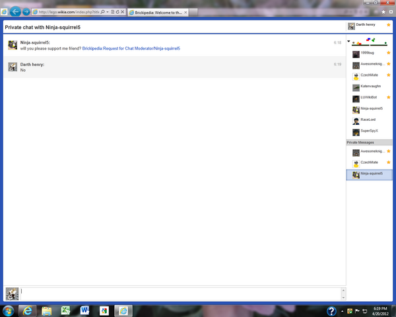The height and width of the screenshot is (317, 396).
Task: Launch Word from the taskbar
Action: click(x=84, y=310)
